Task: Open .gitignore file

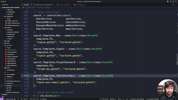Action: [9, 77]
